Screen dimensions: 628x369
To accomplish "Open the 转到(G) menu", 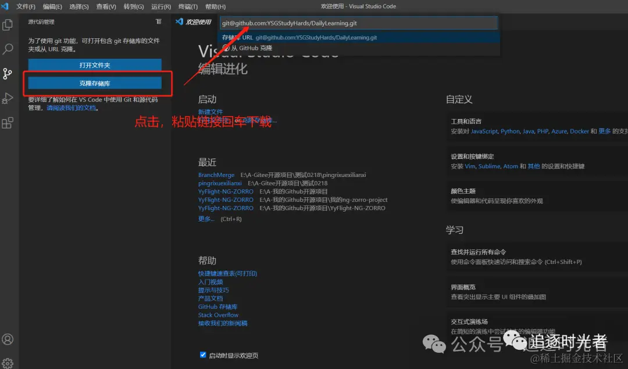I will pos(133,7).
